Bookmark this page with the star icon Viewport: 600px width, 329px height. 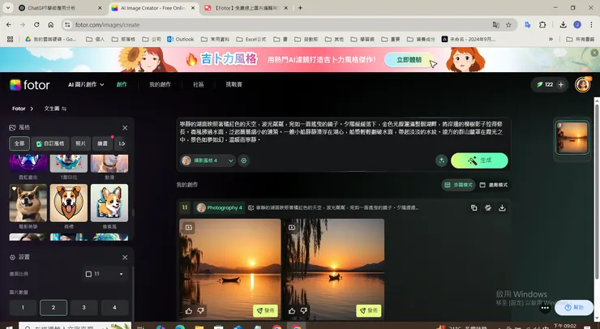[508, 25]
